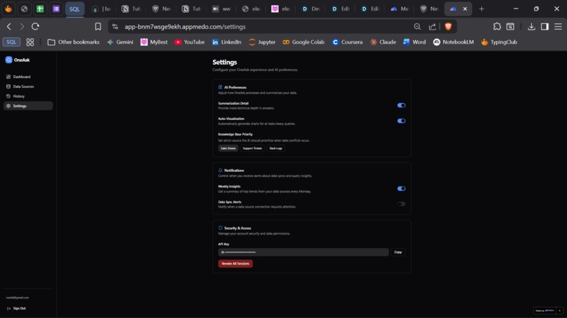Switch to the pinned green spreadsheet tab
Screen dimensions: 567x318
click(x=40, y=8)
